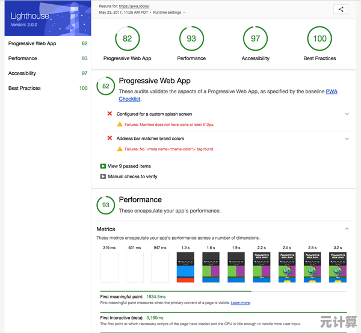Select the 2.2 s filmstrip frame

[x=262, y=267]
